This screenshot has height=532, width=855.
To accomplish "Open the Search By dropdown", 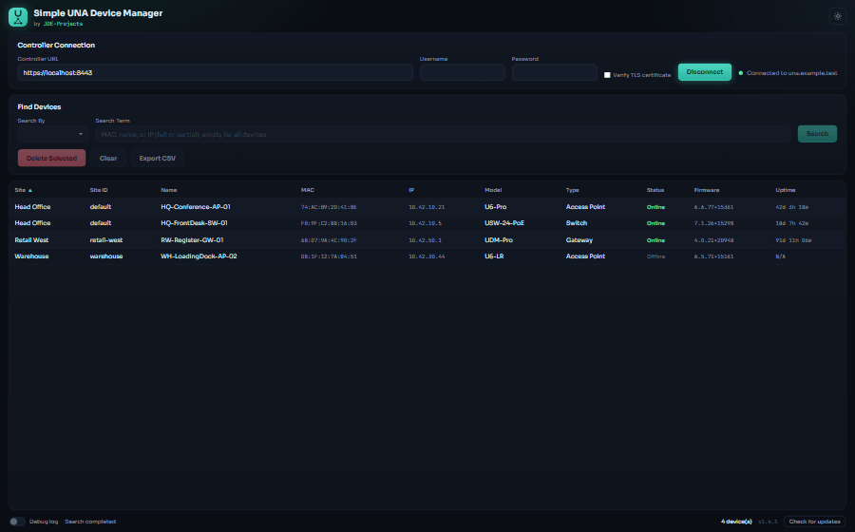I will point(53,134).
